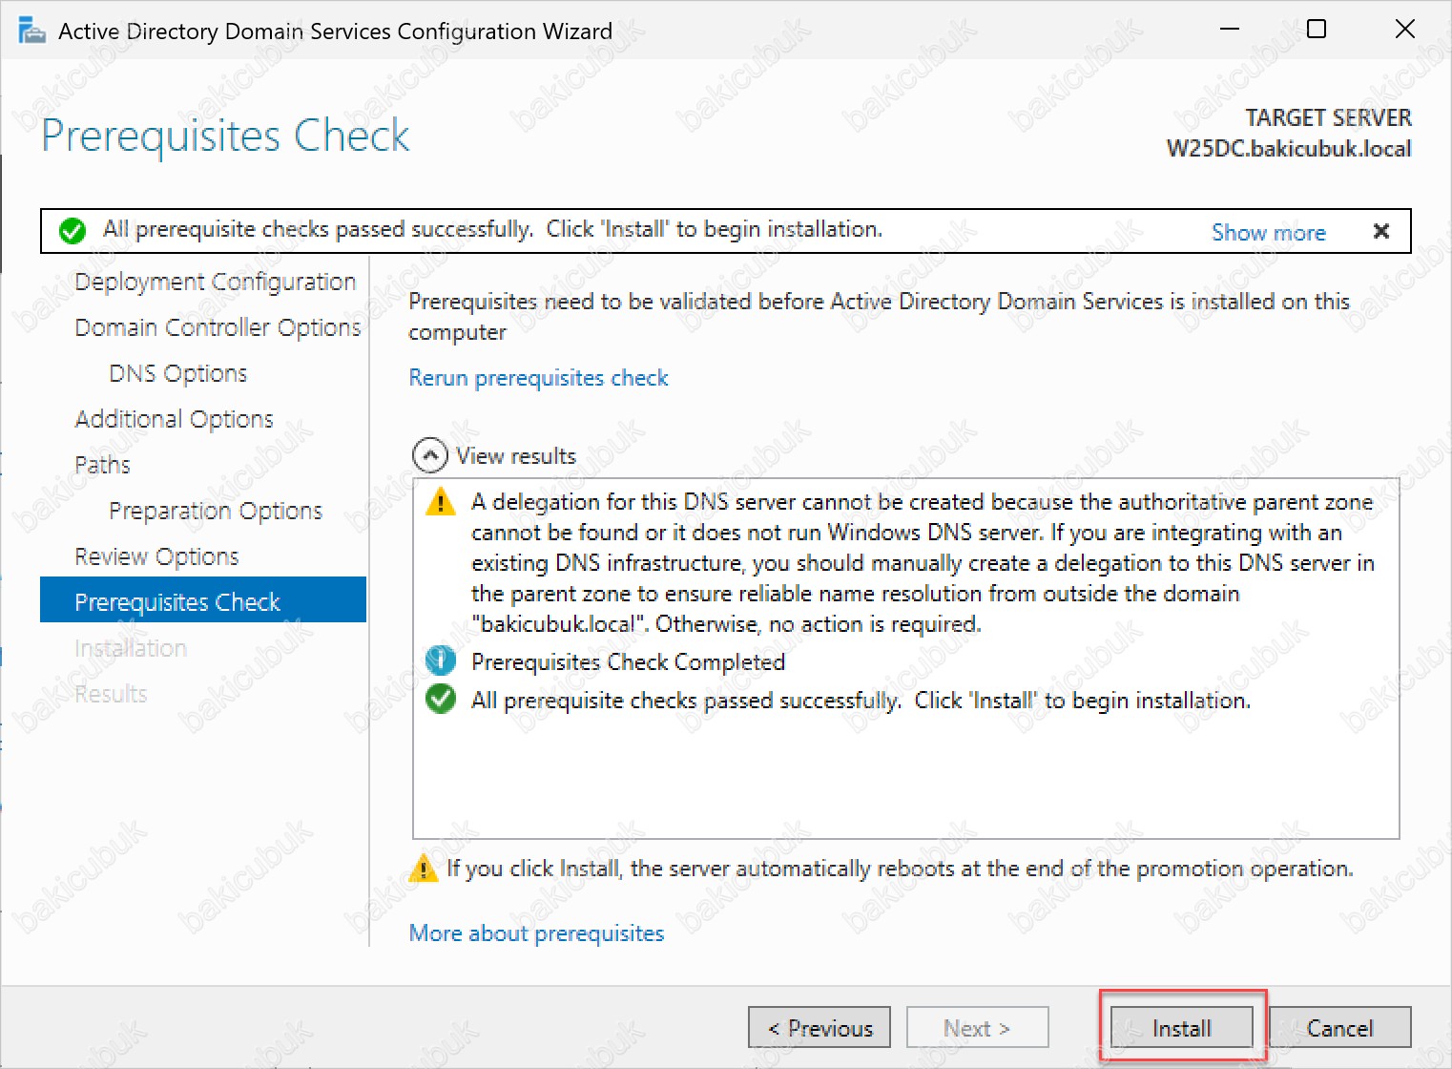Close the wizard window
The image size is (1452, 1069).
[x=1404, y=30]
